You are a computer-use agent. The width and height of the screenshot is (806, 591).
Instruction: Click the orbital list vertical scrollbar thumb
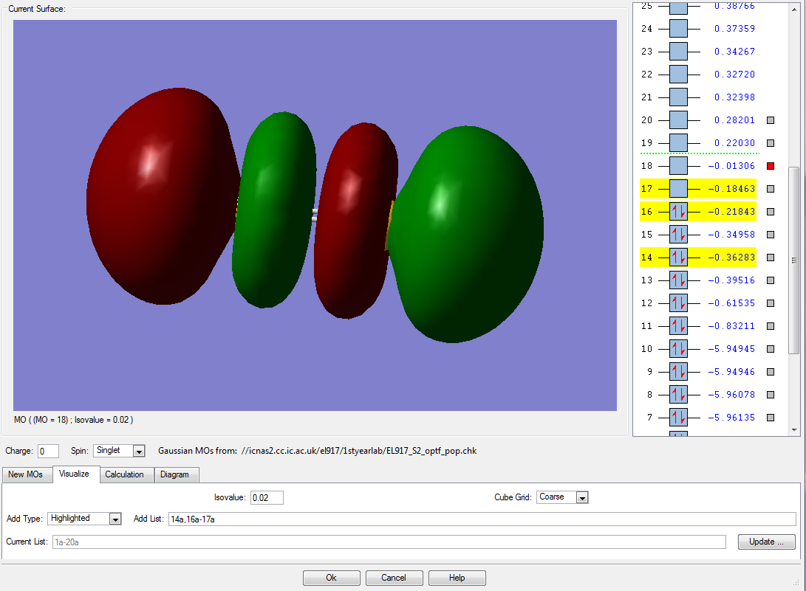(x=794, y=258)
